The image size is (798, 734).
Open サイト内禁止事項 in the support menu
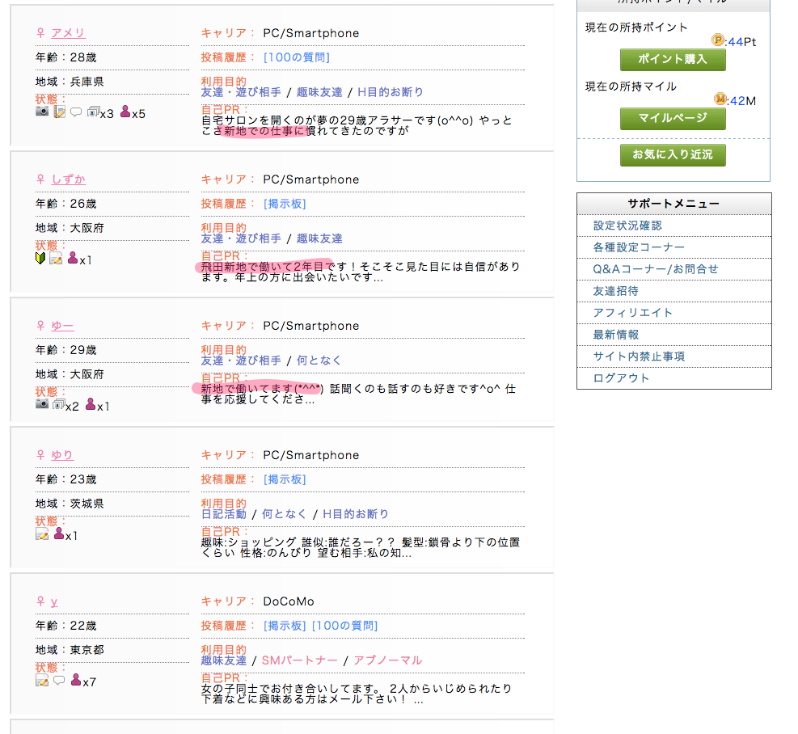click(639, 356)
